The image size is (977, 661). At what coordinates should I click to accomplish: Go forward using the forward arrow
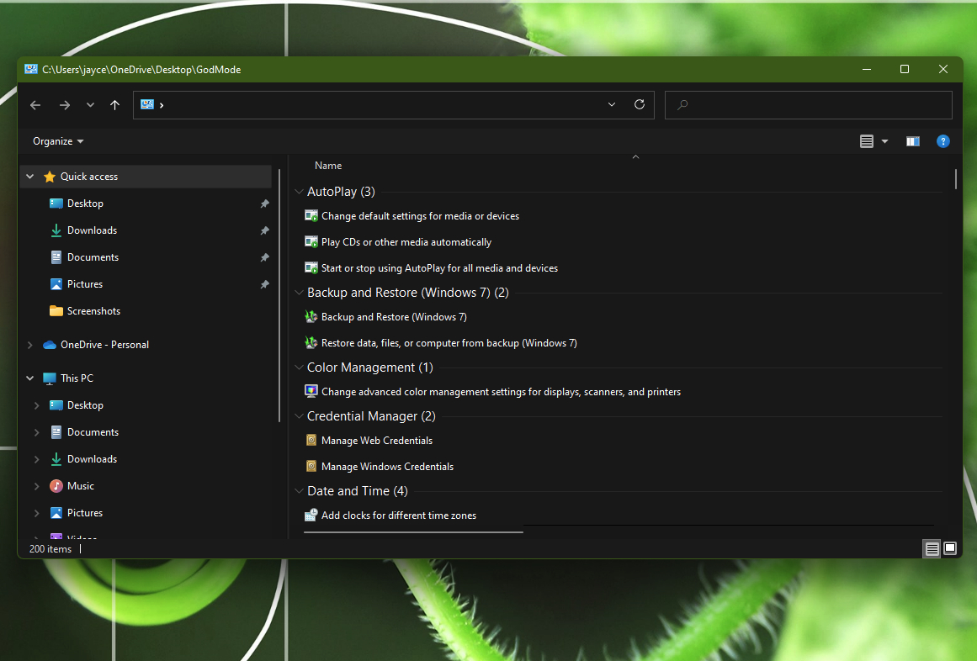pos(65,105)
